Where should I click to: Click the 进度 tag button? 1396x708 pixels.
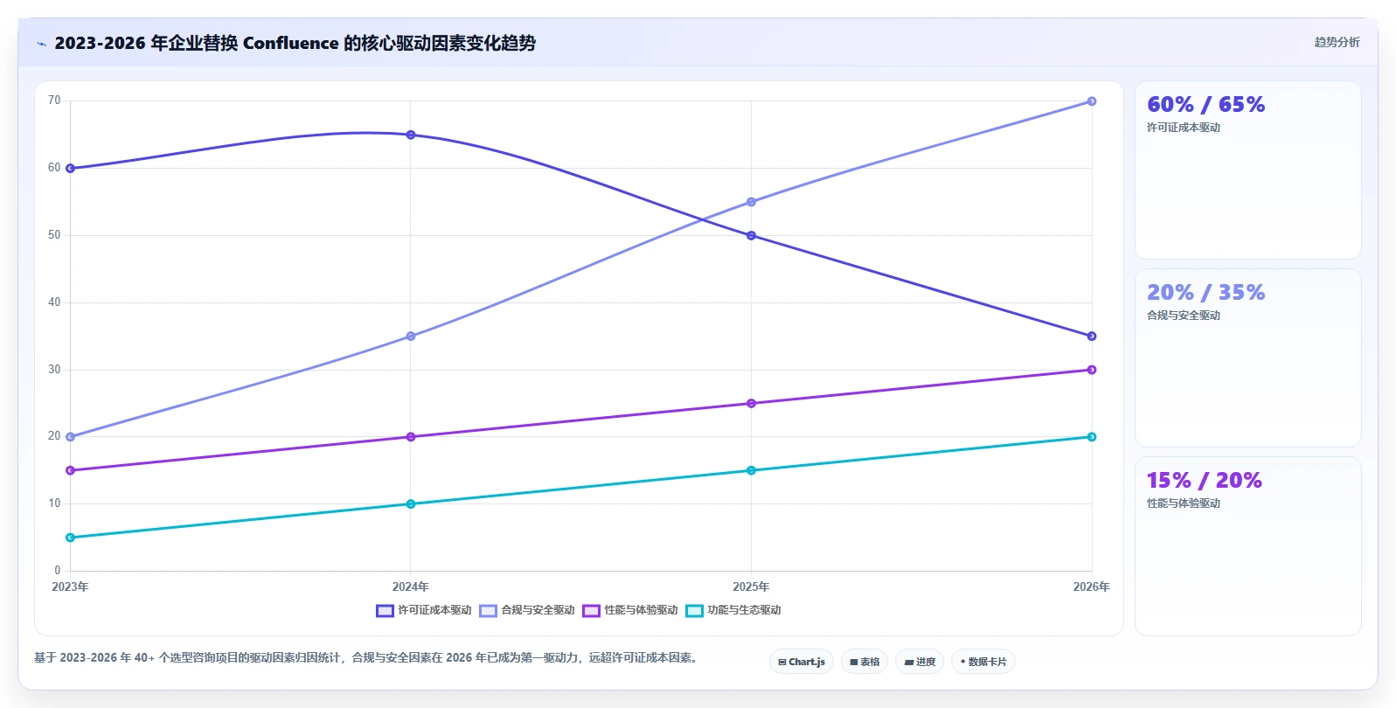coord(920,662)
